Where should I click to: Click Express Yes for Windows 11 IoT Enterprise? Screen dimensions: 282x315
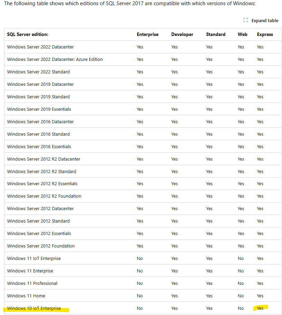point(260,258)
